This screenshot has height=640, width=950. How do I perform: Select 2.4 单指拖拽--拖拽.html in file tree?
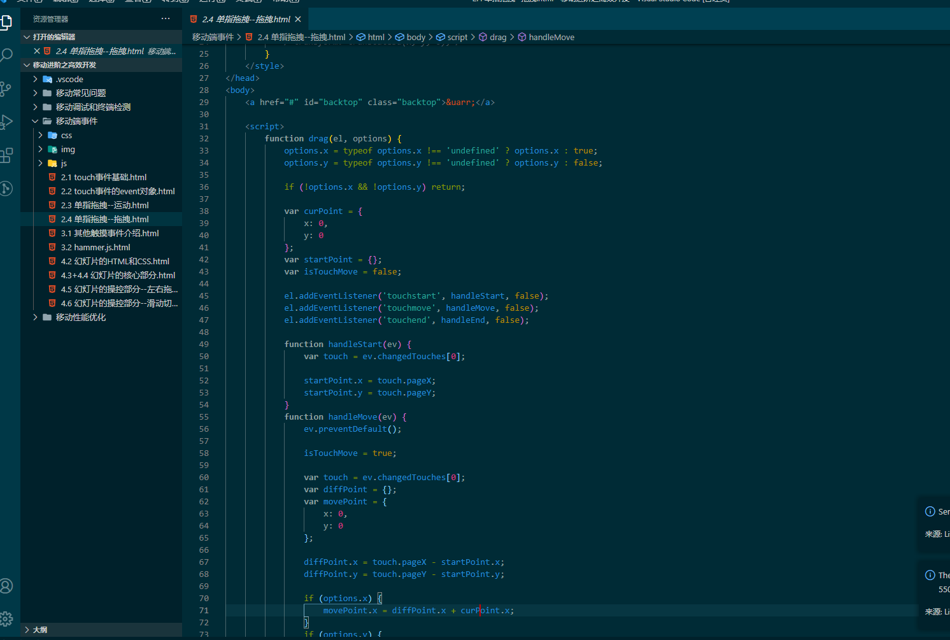(101, 219)
